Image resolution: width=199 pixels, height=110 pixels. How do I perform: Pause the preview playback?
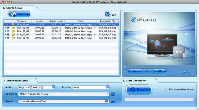coord(147,71)
